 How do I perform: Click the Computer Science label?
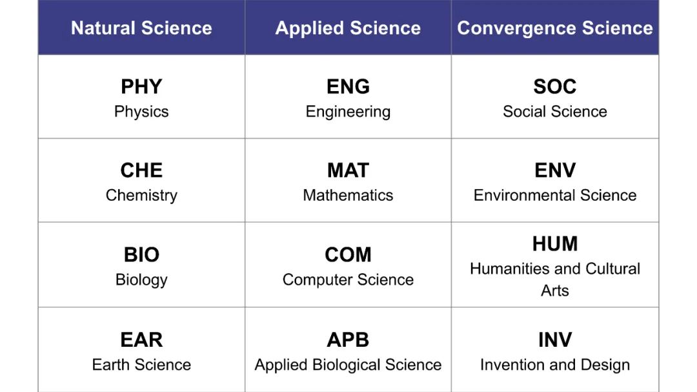tap(348, 280)
